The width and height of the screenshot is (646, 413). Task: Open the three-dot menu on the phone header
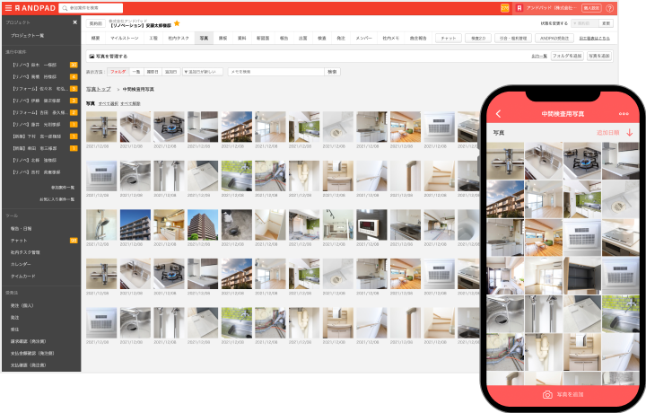coord(624,114)
